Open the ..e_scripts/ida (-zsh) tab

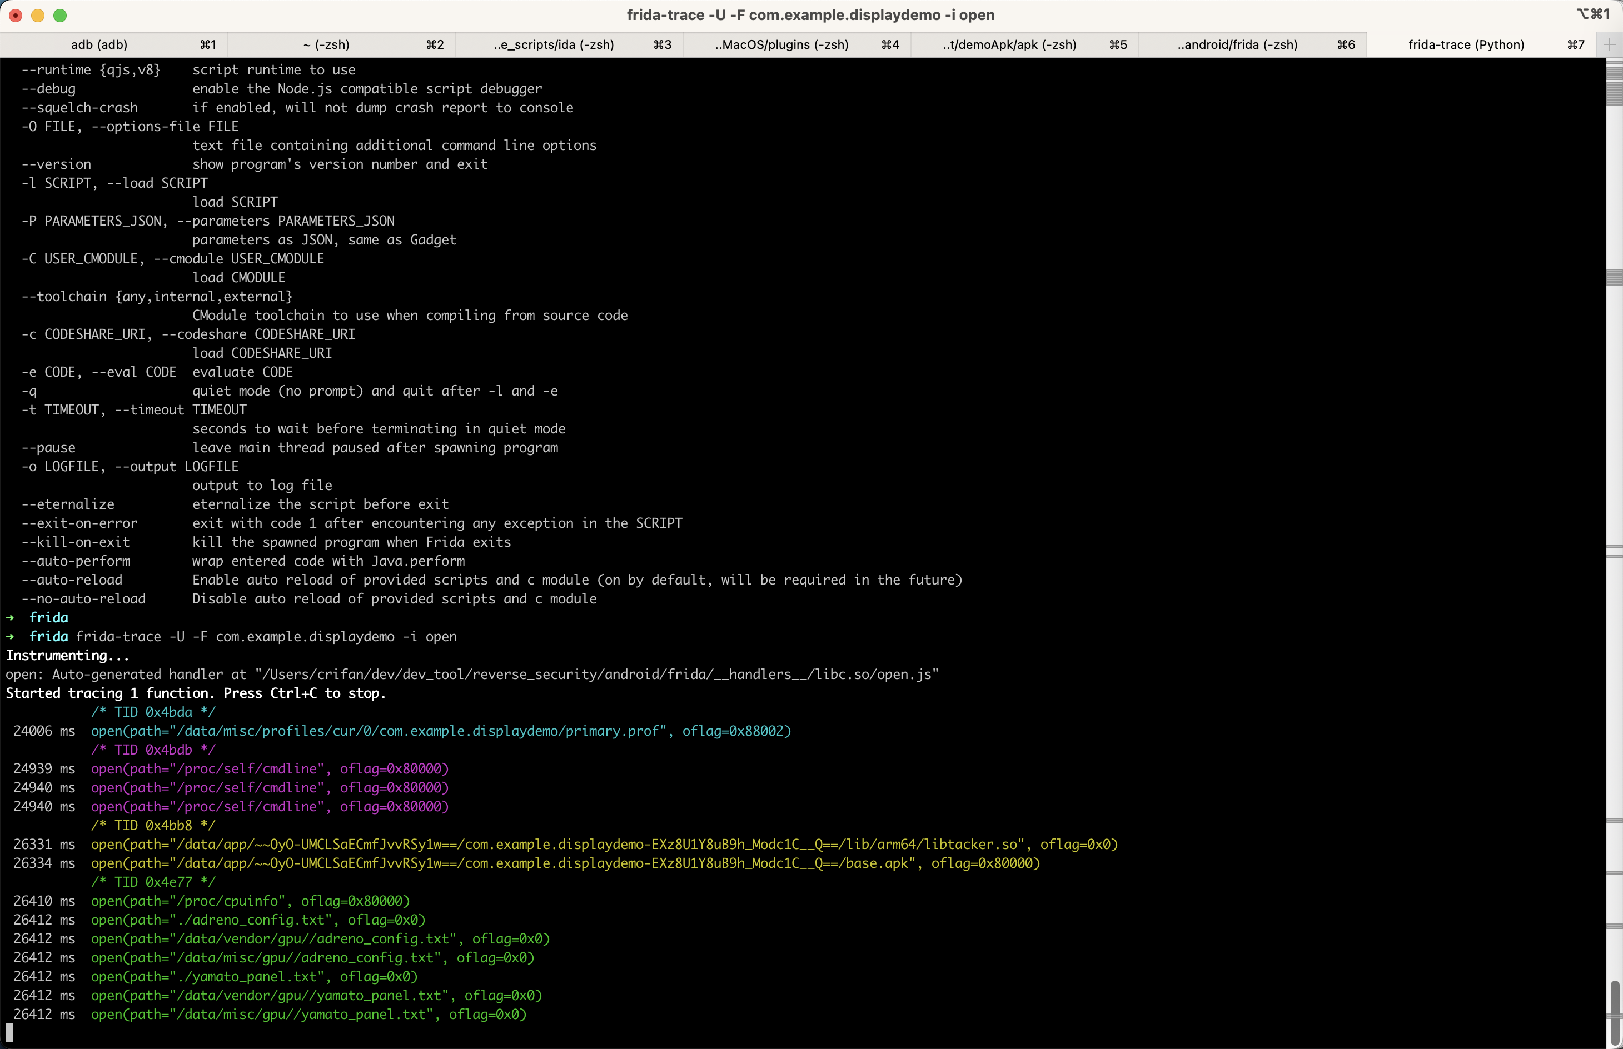(x=568, y=44)
